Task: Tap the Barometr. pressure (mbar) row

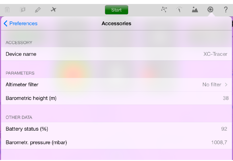Action: tap(116, 142)
